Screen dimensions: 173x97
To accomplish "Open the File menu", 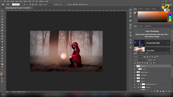I will (x=5, y=1).
